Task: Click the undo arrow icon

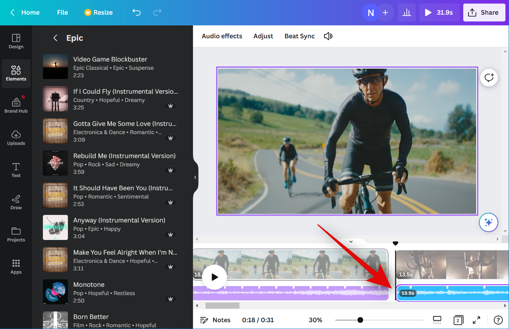Action: [x=136, y=13]
